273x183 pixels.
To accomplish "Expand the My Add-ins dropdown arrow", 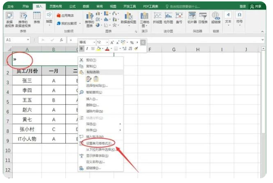I will click(x=80, y=23).
